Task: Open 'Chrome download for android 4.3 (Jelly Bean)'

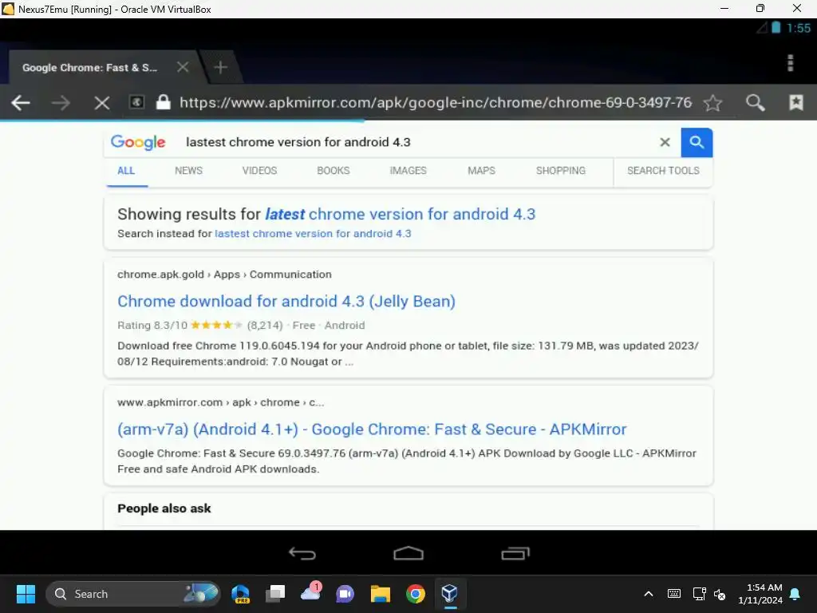Action: click(286, 301)
